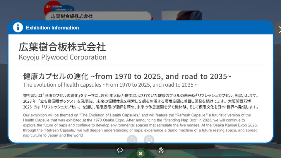Click the Japanese title 健康カプセルの進化
Viewport: 281px width, 158px height.
click(127, 76)
